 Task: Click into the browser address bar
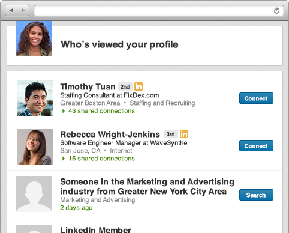[x=159, y=11]
